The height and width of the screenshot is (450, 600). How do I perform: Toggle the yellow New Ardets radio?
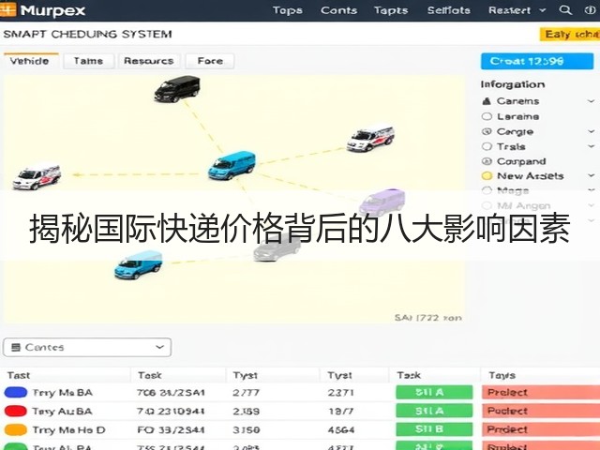487,175
